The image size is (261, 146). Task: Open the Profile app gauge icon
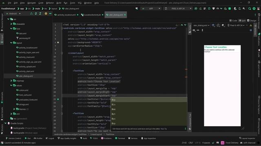coord(218,9)
